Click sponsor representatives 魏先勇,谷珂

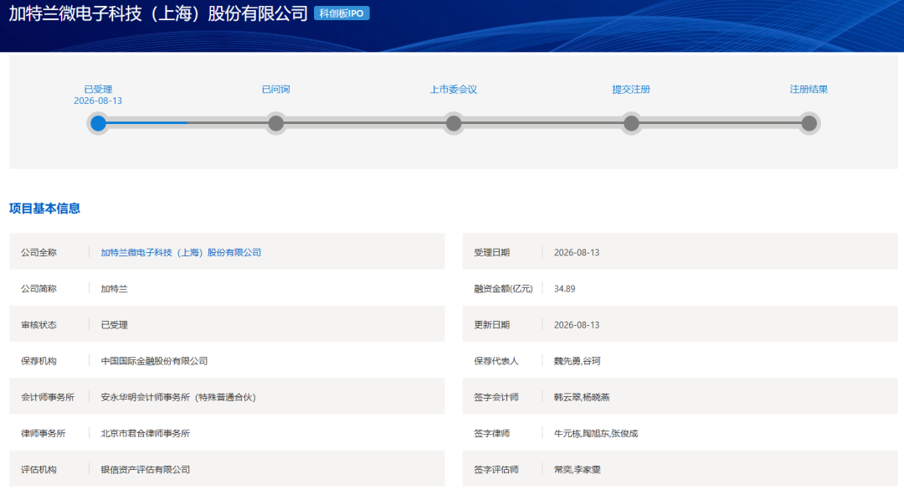click(577, 361)
